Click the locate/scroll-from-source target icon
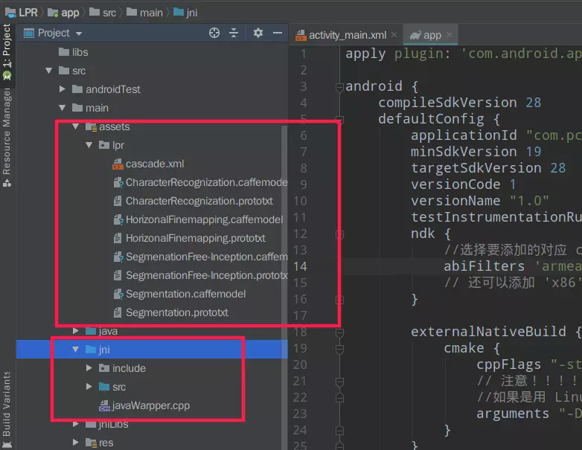 tap(214, 33)
